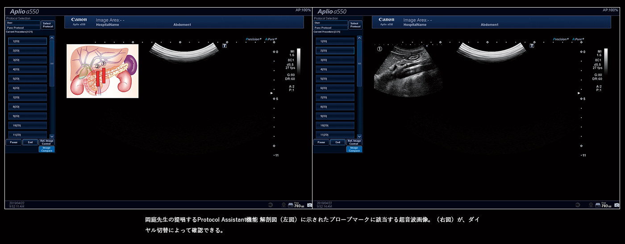Select procedure step 10[2D] on the right screen
Image resolution: width=625 pixels, height=244 pixels.
coord(335,125)
